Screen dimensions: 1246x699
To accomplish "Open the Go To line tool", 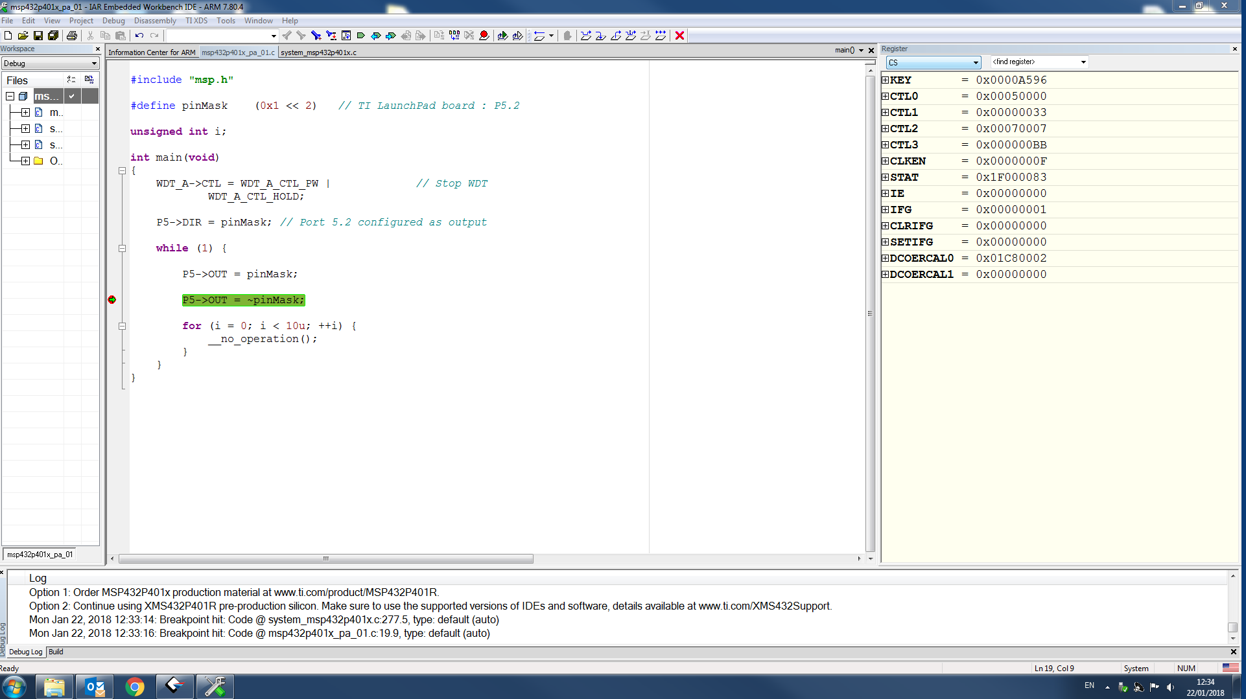I will 346,36.
